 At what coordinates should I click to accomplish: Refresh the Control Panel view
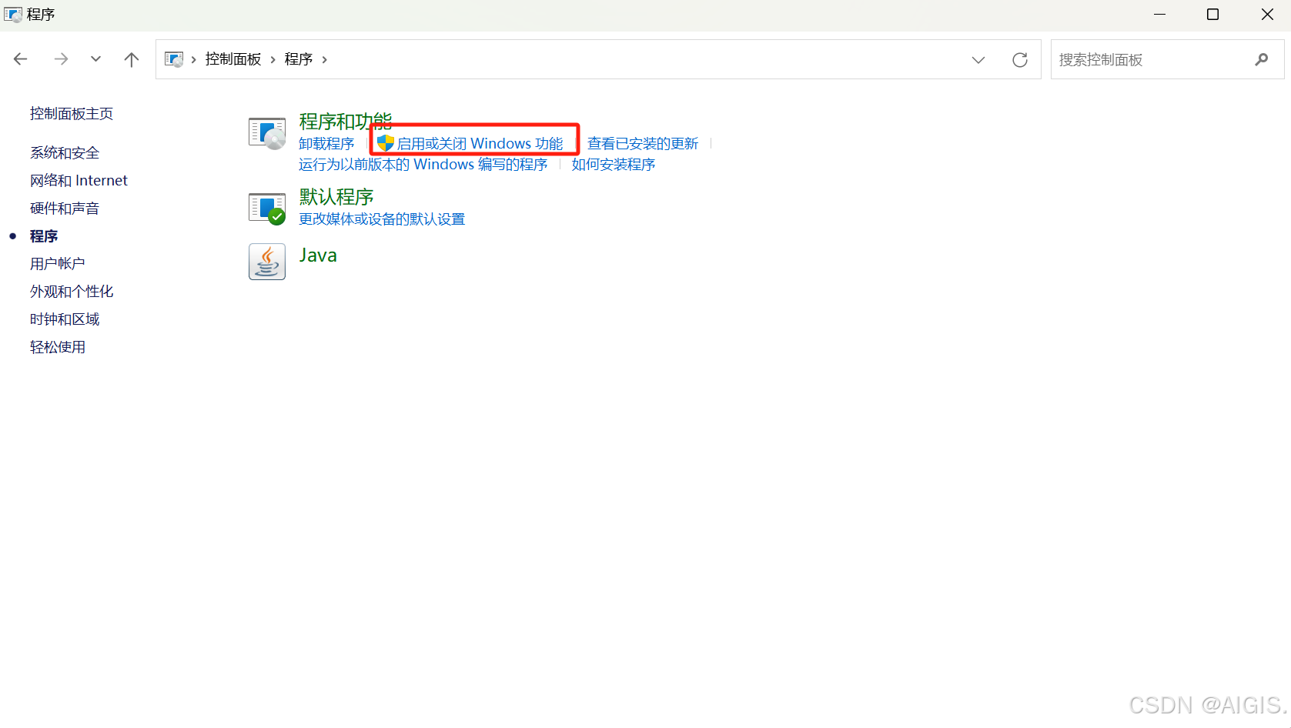click(x=1020, y=59)
